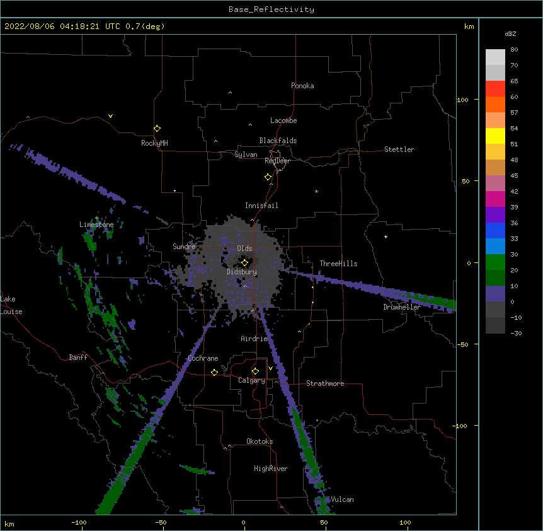Click the Didsbury town label
The image size is (543, 531).
tap(242, 272)
